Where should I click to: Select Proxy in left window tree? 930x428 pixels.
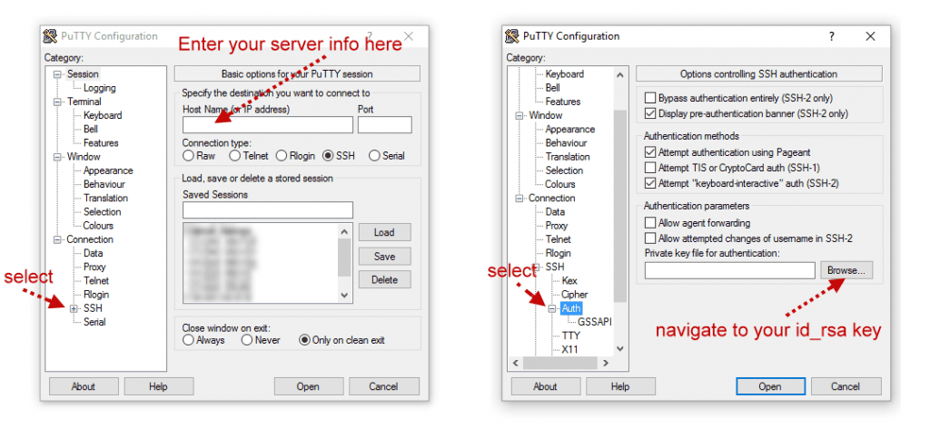(94, 267)
